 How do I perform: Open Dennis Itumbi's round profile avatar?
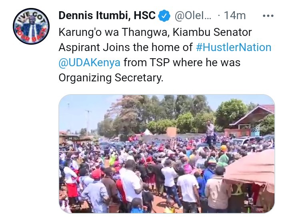(31, 26)
